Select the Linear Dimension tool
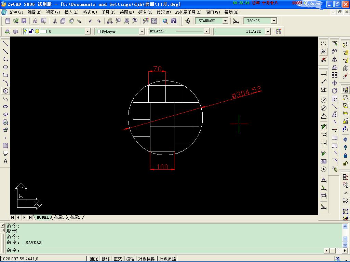Viewport: 350px width, 262px height. point(323,74)
